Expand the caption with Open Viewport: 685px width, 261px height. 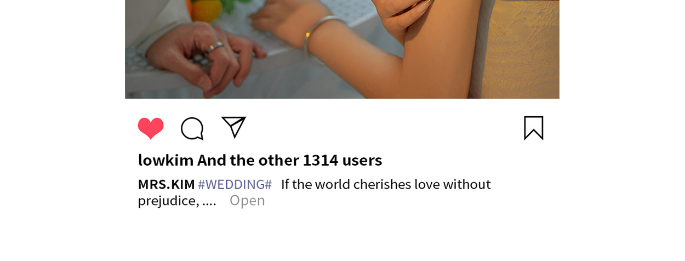[x=247, y=201]
